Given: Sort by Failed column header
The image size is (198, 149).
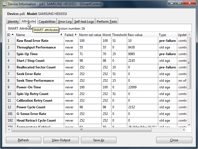Looking at the screenshot, I should [71, 35].
